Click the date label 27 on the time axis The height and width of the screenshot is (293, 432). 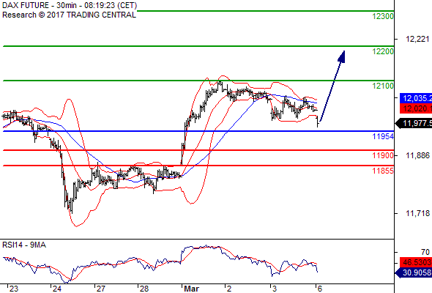pyautogui.click(x=101, y=289)
